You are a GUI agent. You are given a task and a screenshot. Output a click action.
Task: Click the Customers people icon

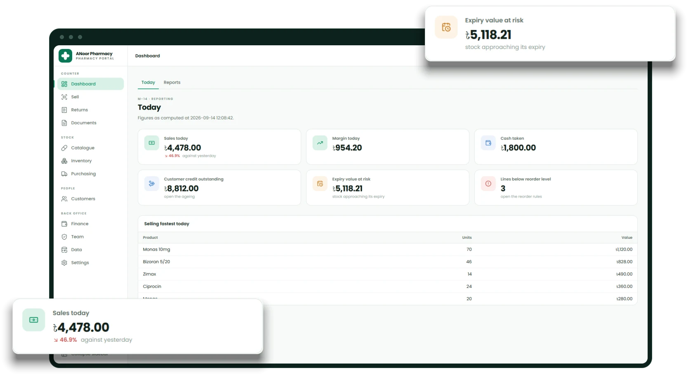(64, 199)
